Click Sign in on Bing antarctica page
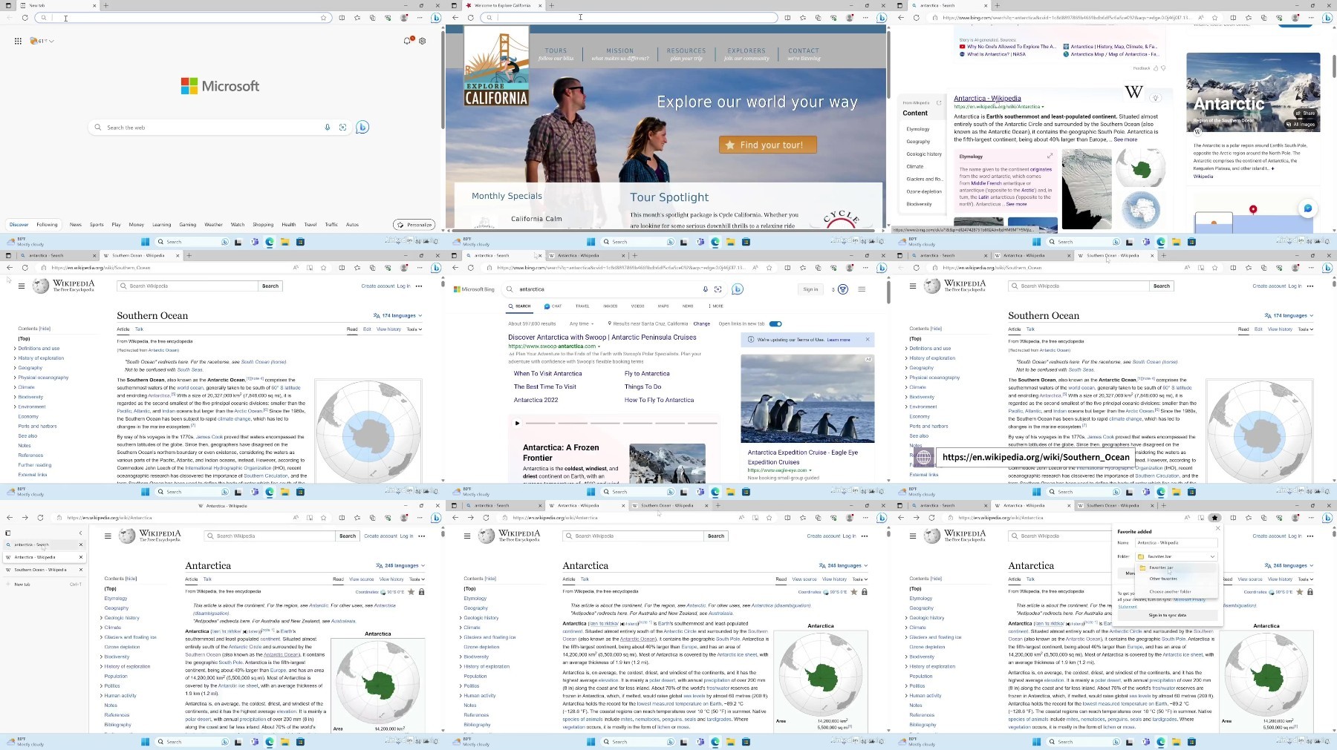Viewport: 1337px width, 750px height. click(810, 289)
